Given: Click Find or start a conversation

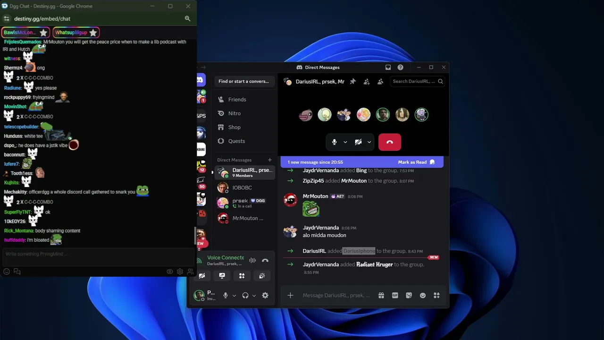Looking at the screenshot, I should [243, 81].
